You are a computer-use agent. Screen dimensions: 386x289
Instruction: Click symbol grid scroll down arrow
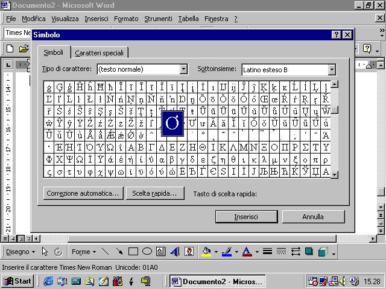click(x=334, y=175)
